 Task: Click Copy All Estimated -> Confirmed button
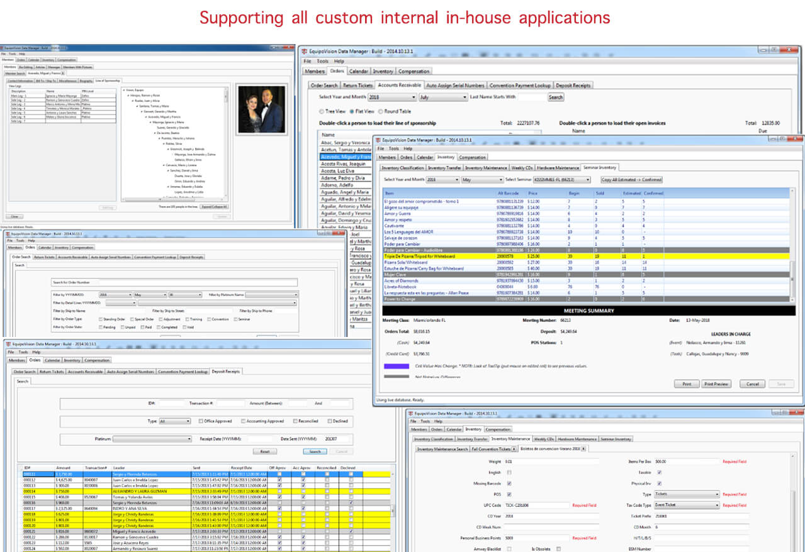click(x=632, y=180)
